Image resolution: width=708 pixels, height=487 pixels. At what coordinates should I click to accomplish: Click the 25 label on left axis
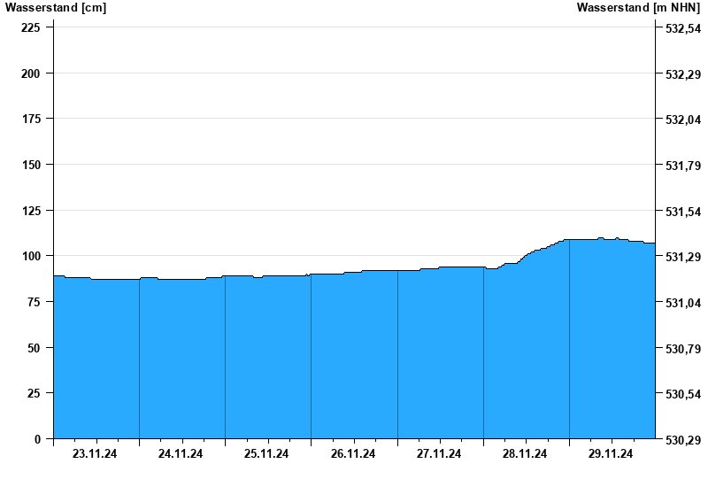pyautogui.click(x=34, y=393)
